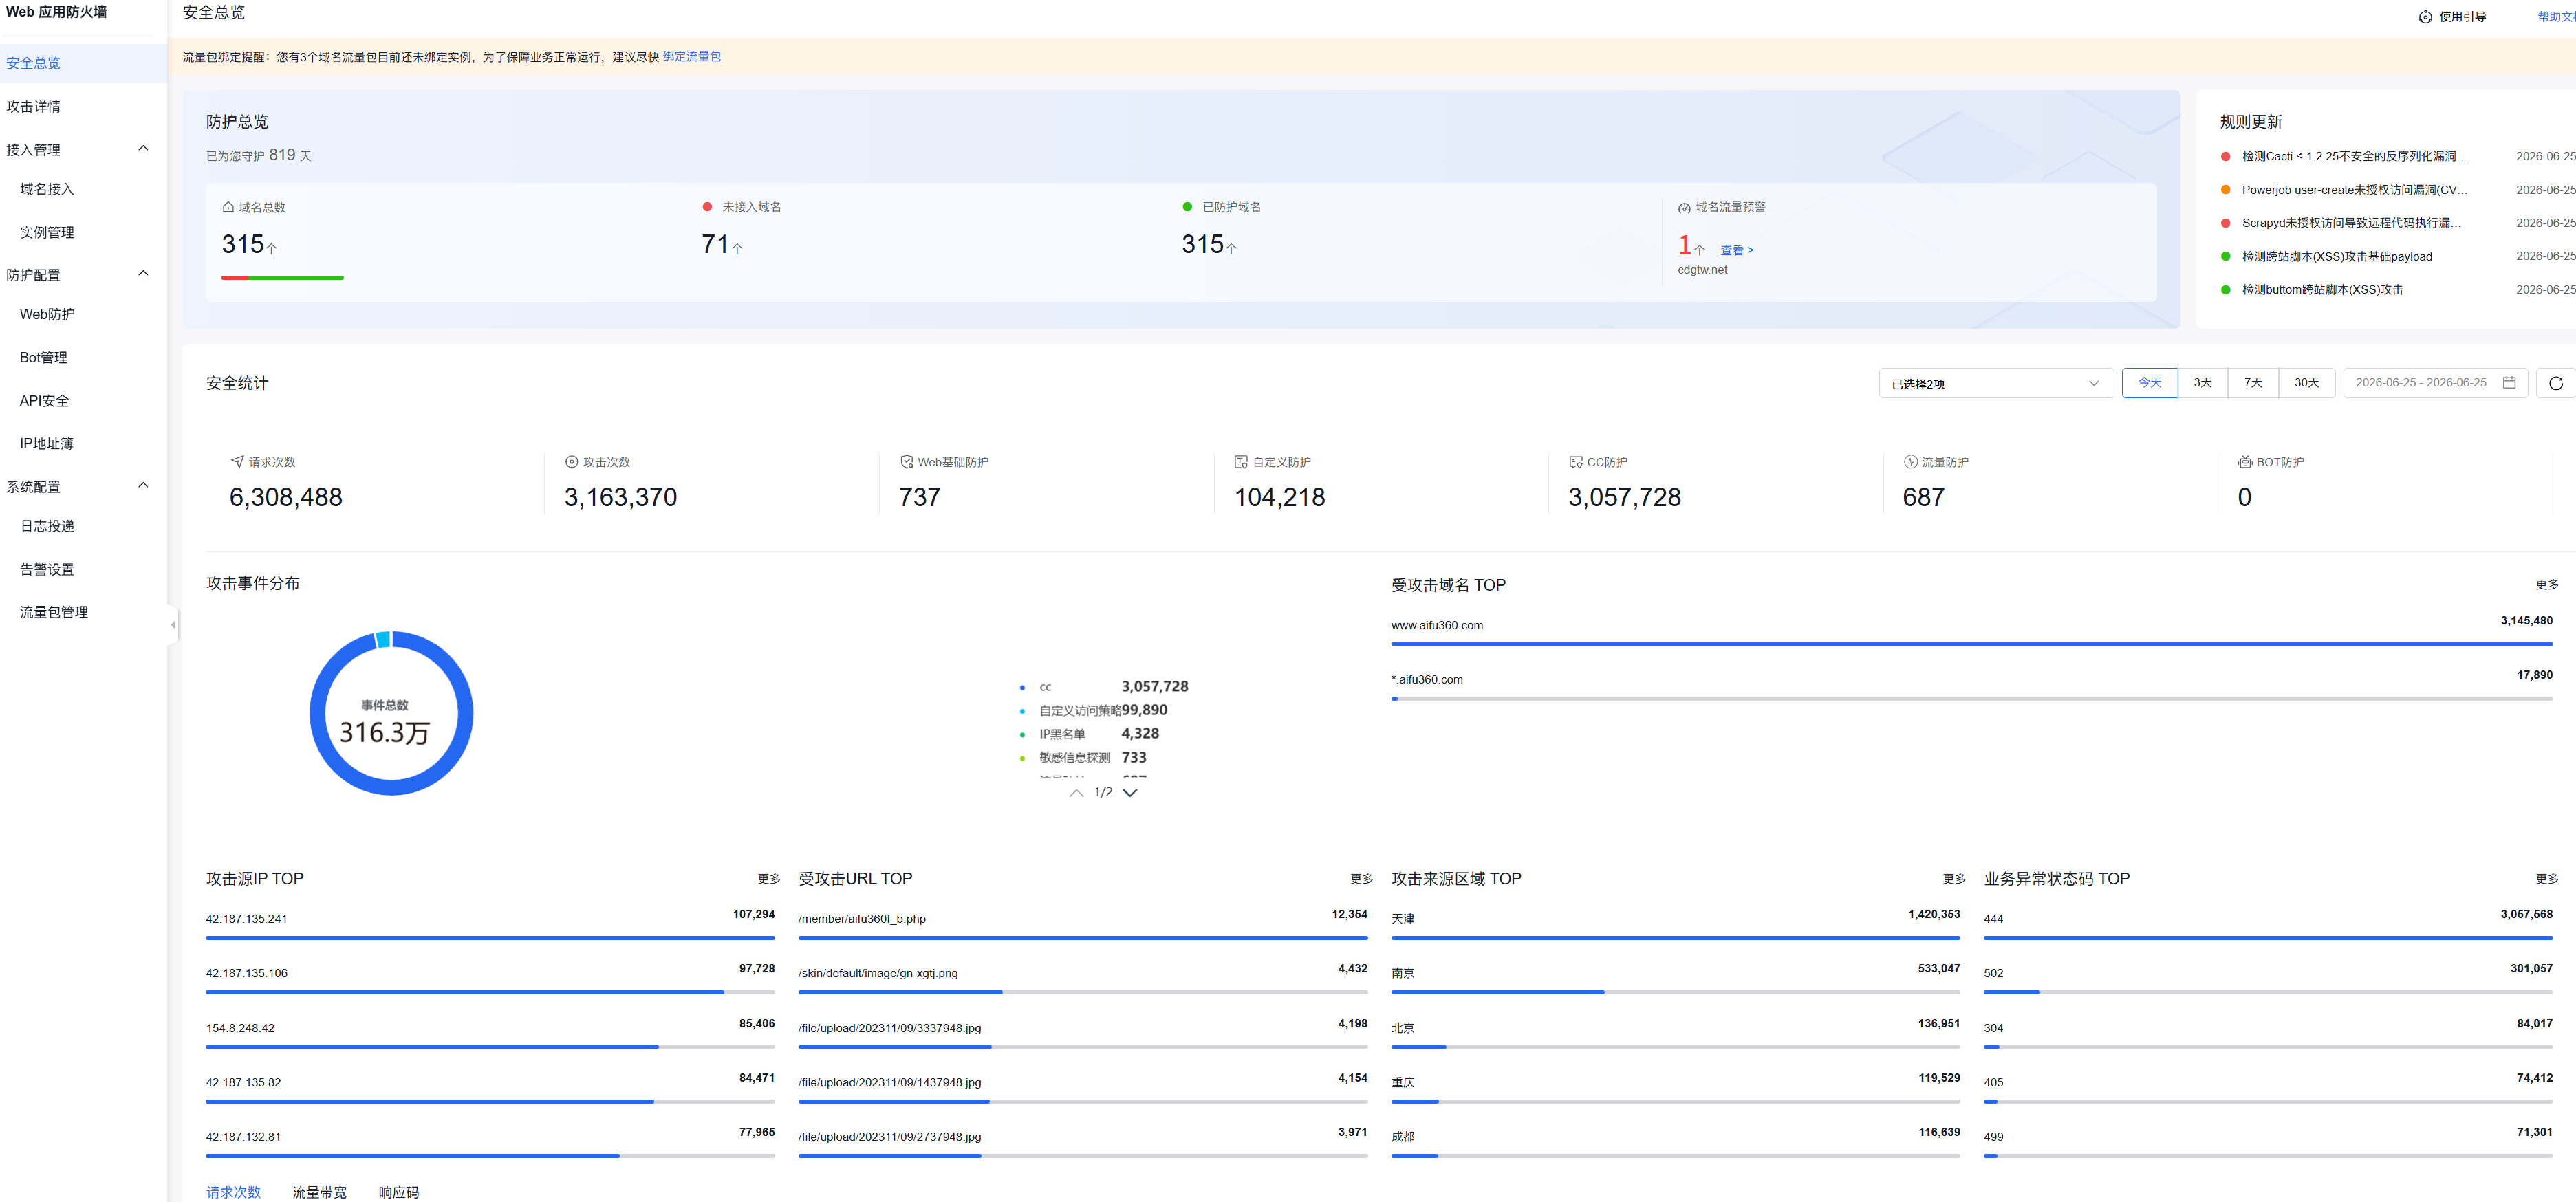
Task: Go to next legend page arrow
Action: (x=1130, y=792)
